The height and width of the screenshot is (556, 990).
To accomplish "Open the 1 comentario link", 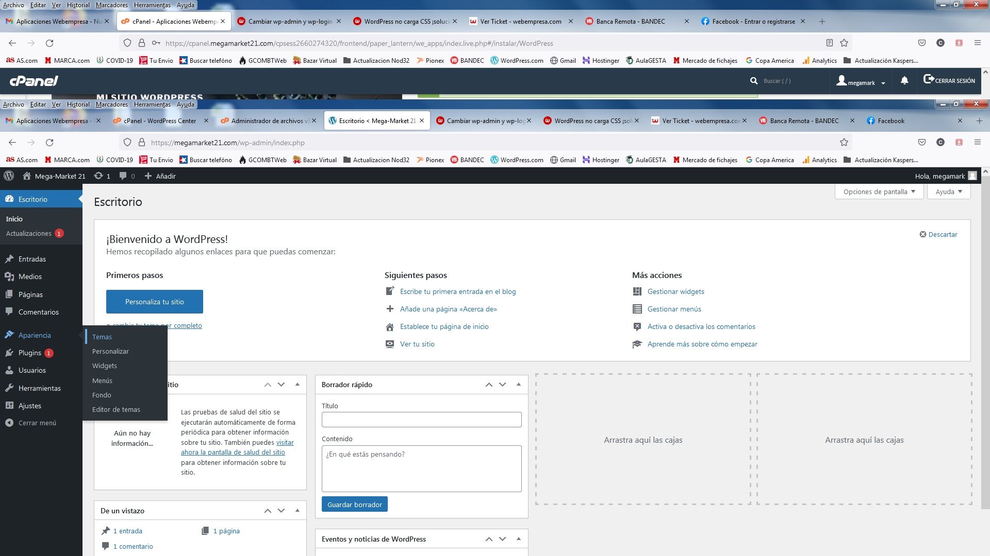I will click(x=133, y=546).
